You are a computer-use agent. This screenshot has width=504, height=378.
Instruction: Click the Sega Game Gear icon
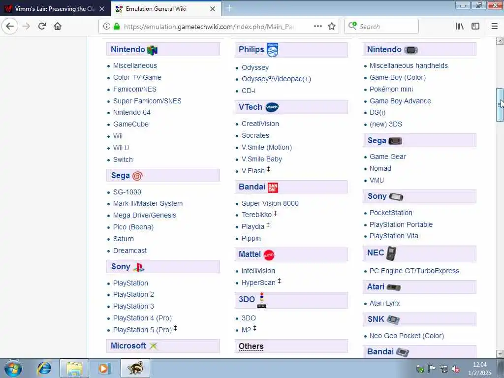[x=395, y=141]
